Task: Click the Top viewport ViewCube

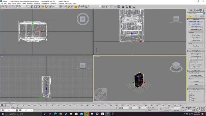Action: click(x=83, y=19)
